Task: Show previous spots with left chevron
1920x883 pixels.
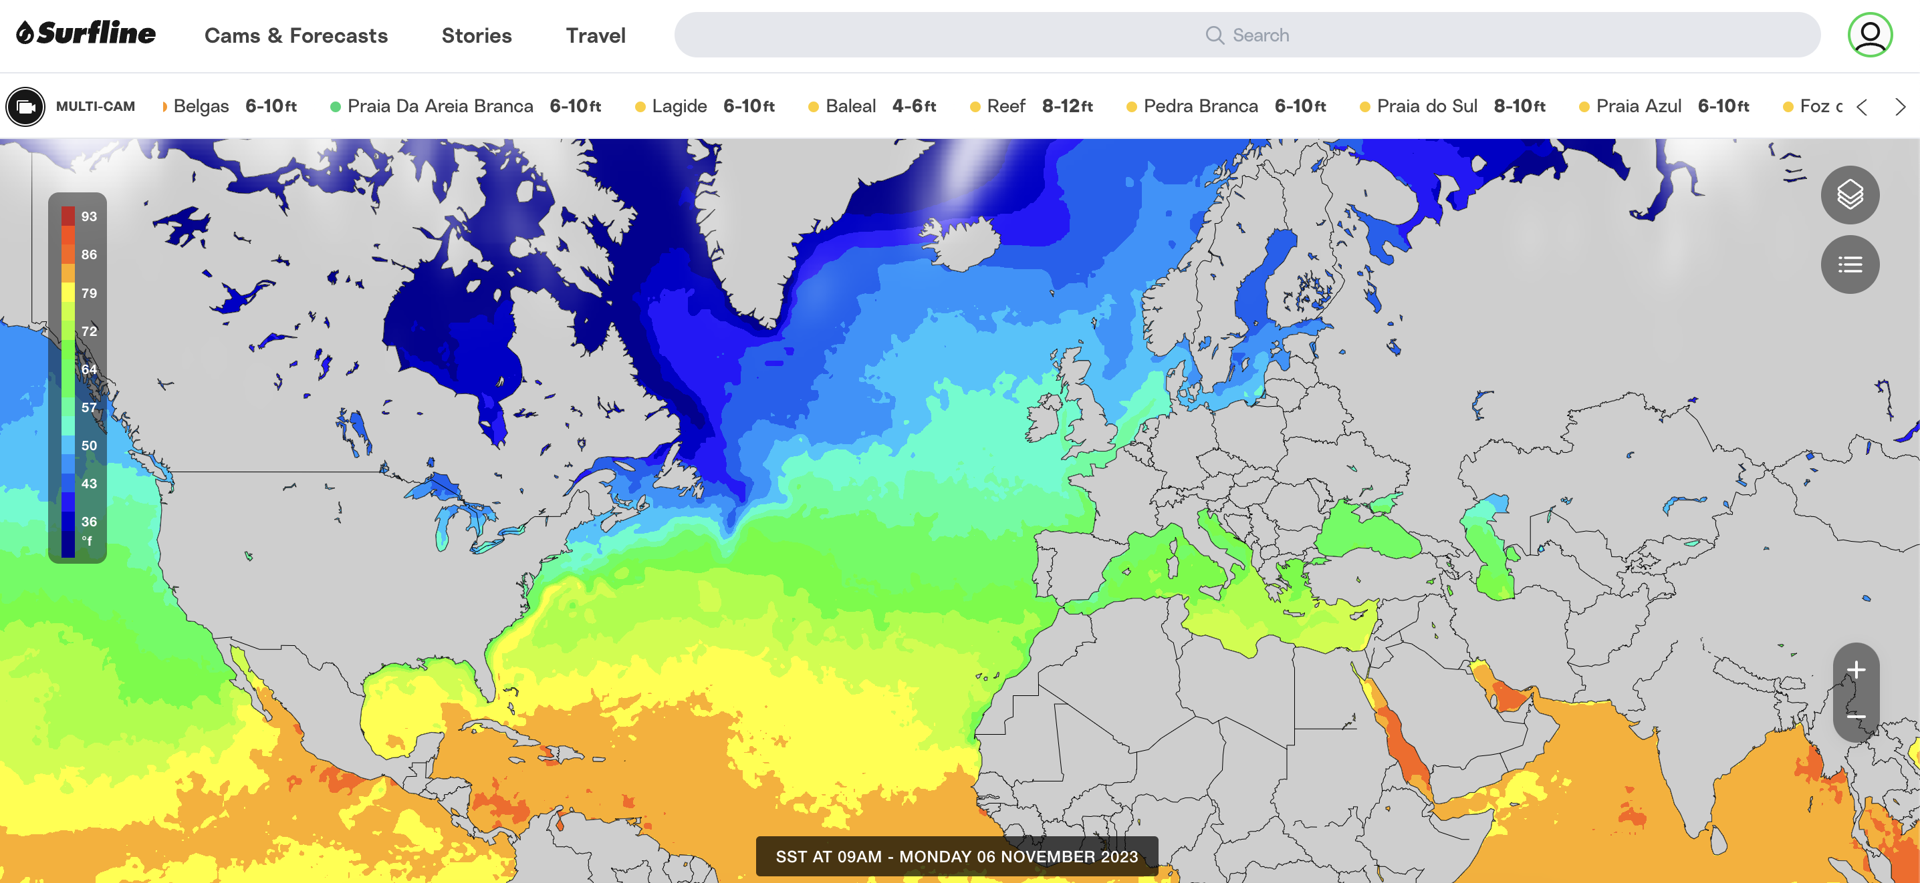Action: click(x=1862, y=108)
